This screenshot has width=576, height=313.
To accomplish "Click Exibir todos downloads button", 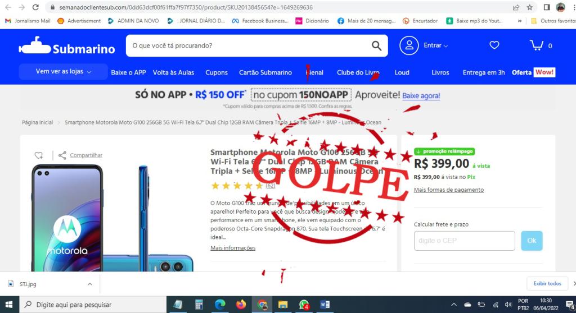I will point(547,283).
